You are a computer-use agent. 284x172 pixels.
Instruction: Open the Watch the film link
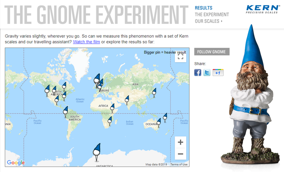[86, 42]
